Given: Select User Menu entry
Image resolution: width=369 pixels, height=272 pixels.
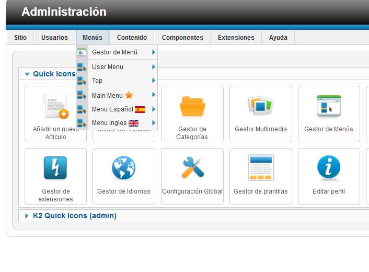Looking at the screenshot, I should click(117, 67).
